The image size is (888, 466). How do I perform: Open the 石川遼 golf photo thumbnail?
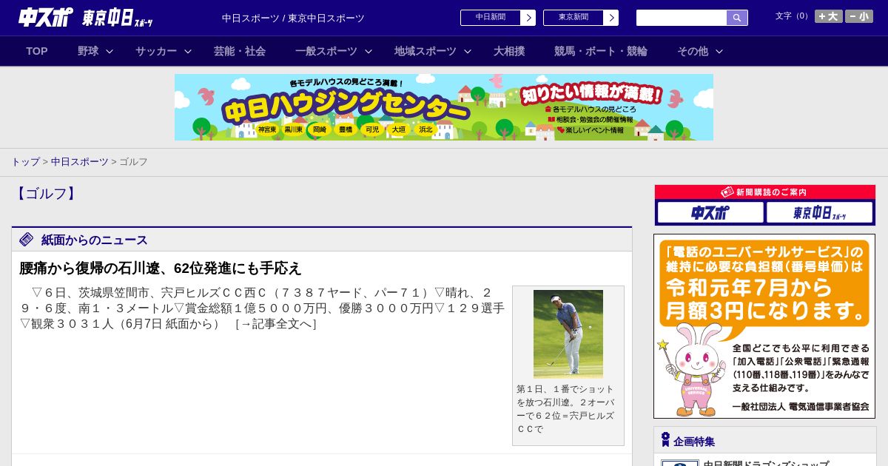tap(568, 334)
